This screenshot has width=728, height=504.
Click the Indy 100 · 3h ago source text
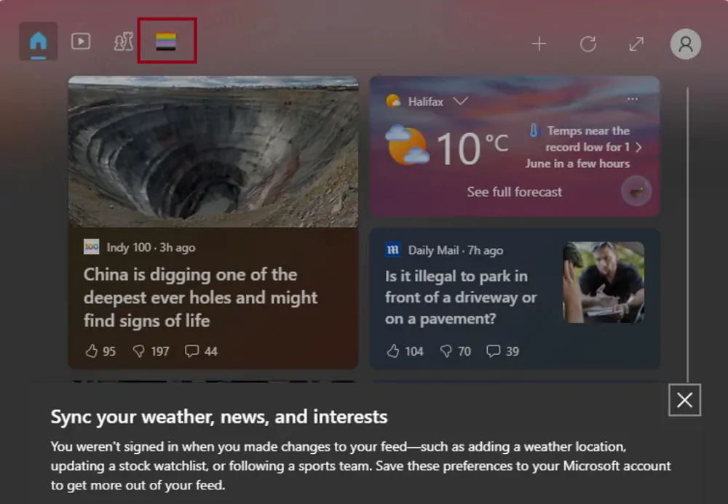(151, 247)
